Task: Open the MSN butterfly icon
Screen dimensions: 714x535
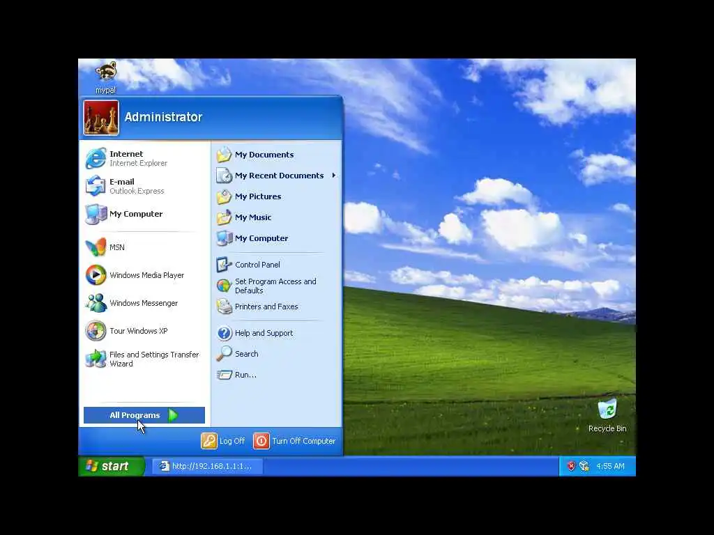Action: point(96,247)
